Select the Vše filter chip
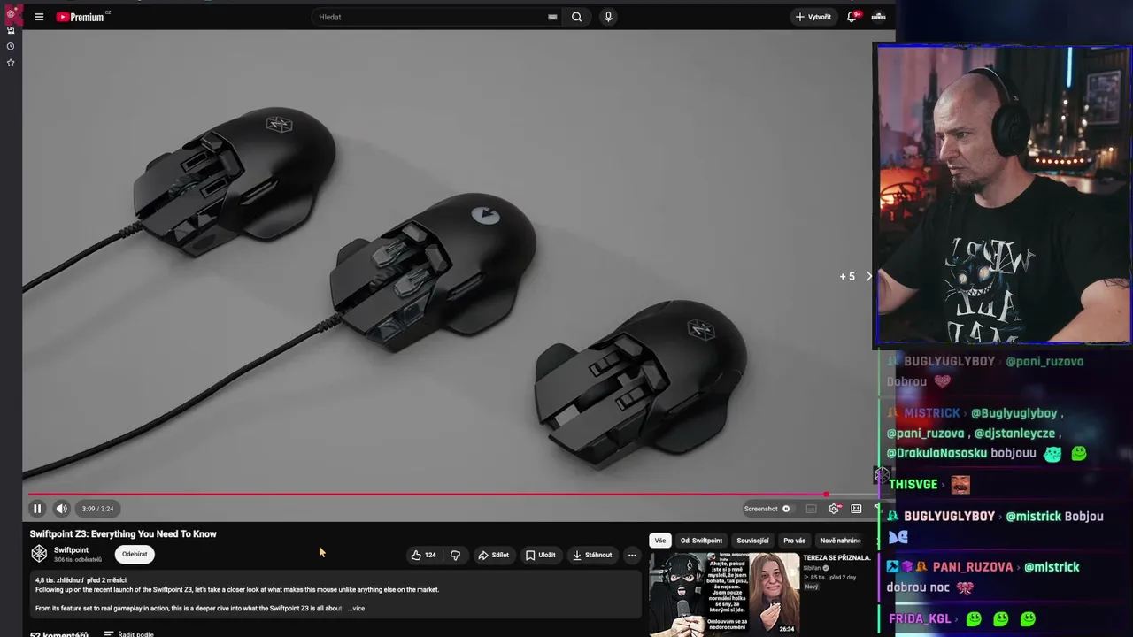 pyautogui.click(x=660, y=541)
